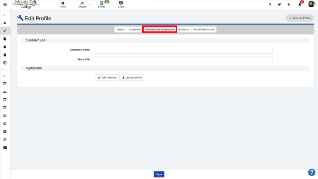Click the Upload (PDF) button
Screen dimensions: 318x179
[x=132, y=78]
